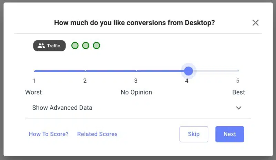Select the second green circle indicator

click(86, 46)
